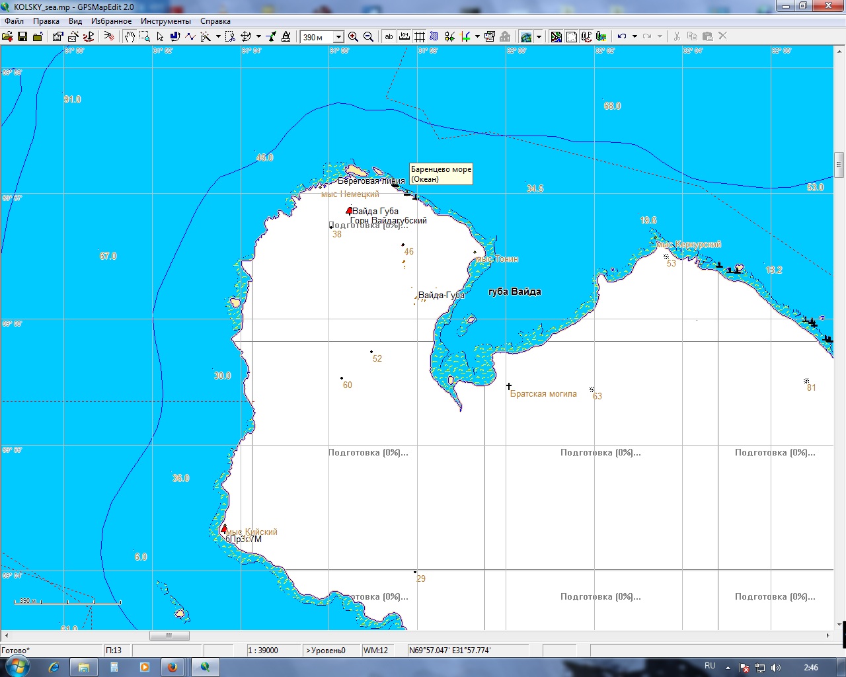Image resolution: width=846 pixels, height=677 pixels.
Task: Click the horizontal scrollbar thumb
Action: [169, 635]
